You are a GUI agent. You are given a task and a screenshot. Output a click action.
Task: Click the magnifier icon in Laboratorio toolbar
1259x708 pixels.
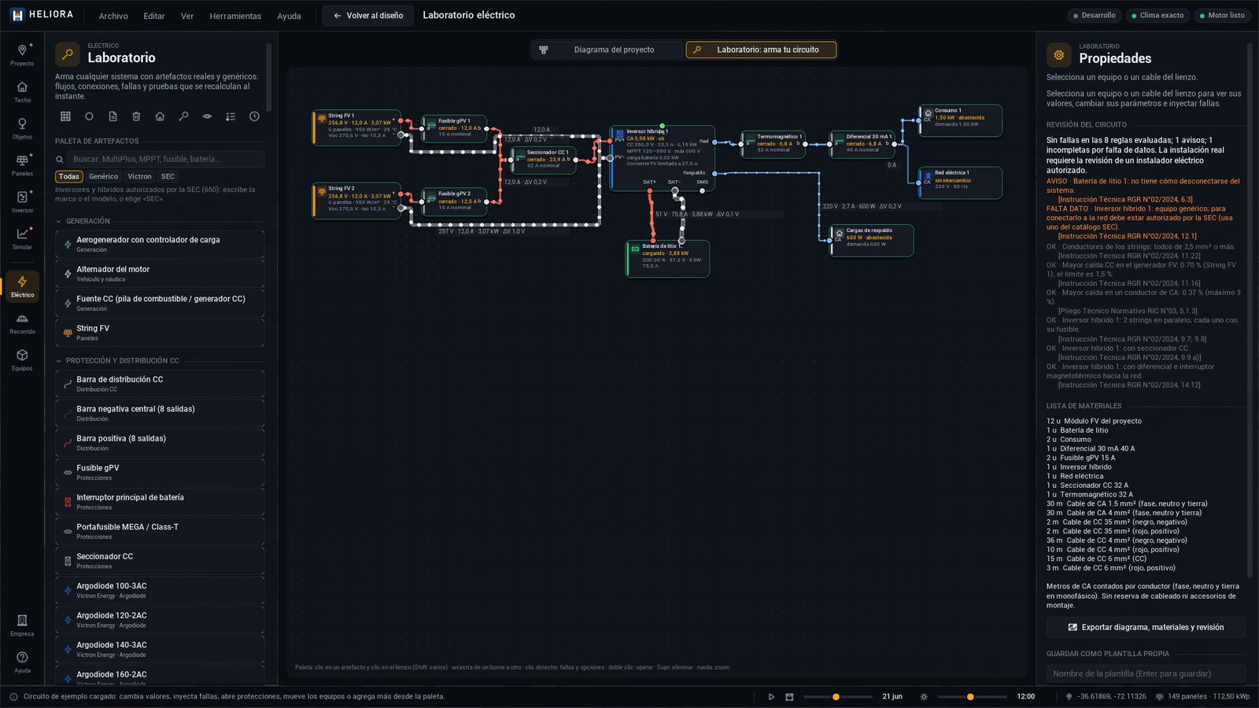183,116
